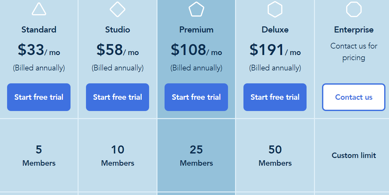The height and width of the screenshot is (195, 389).
Task: Start free trial for Premium plan
Action: (196, 97)
